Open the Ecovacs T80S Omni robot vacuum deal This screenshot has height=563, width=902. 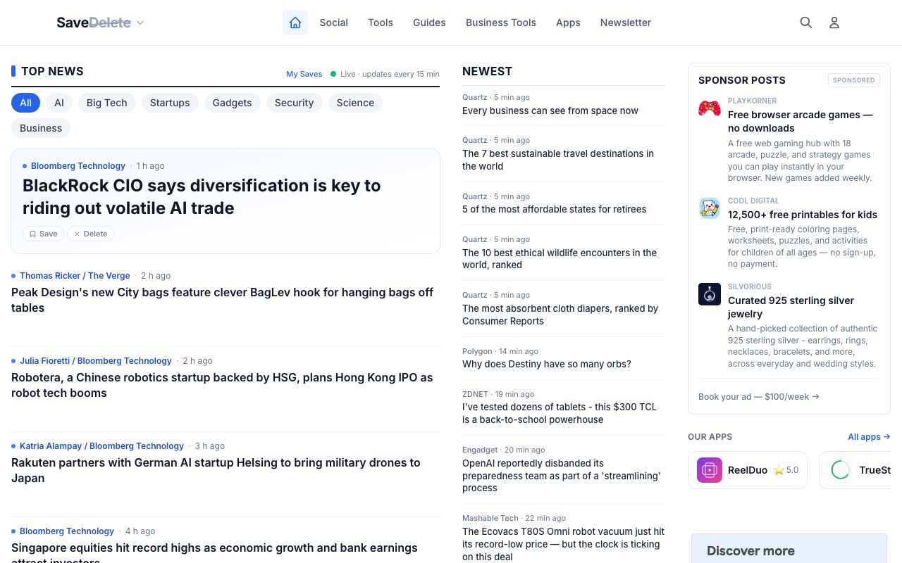tap(563, 544)
